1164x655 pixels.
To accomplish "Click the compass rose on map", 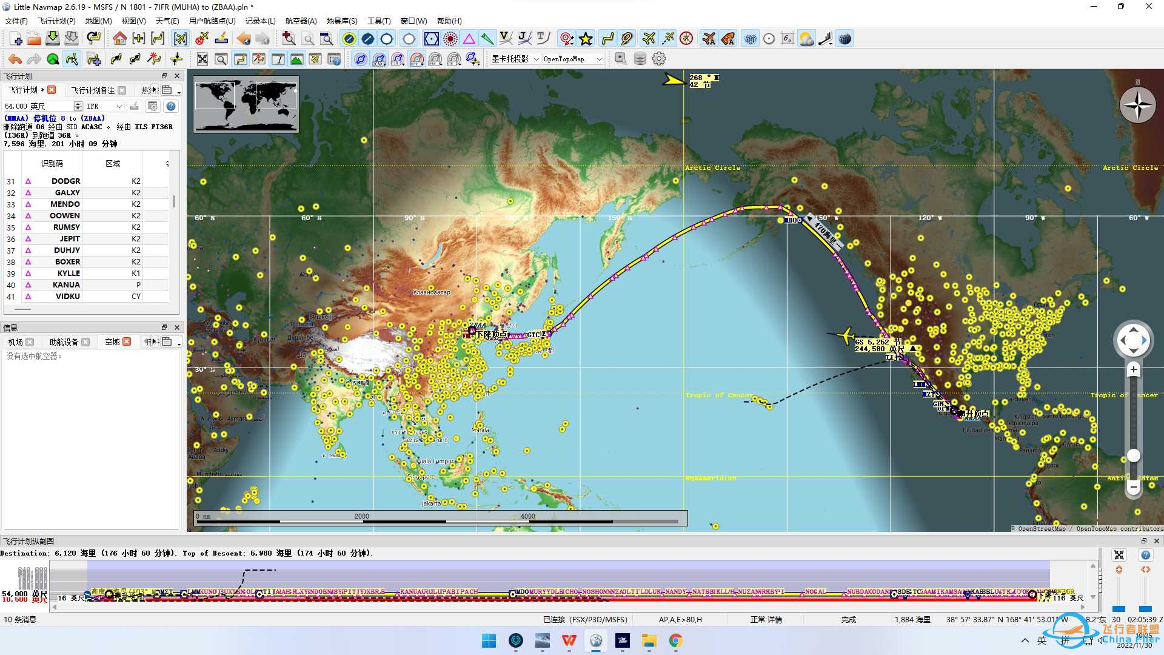I will [x=1137, y=105].
